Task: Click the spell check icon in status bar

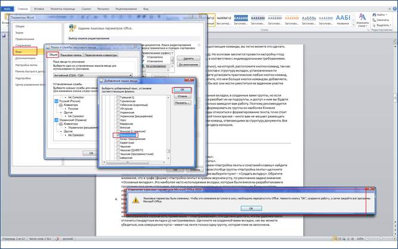Action: tap(57, 239)
